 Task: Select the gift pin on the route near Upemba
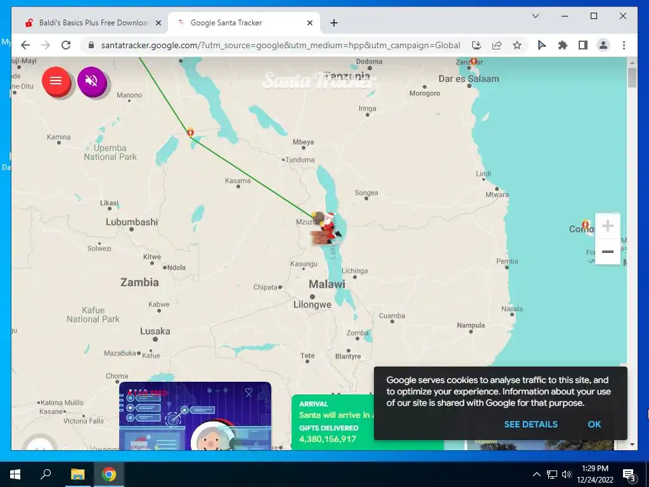click(x=190, y=133)
